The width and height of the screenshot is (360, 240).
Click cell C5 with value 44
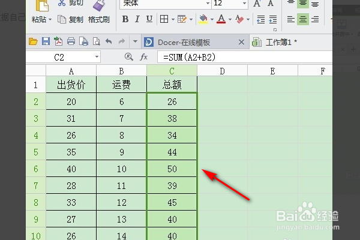pyautogui.click(x=172, y=152)
